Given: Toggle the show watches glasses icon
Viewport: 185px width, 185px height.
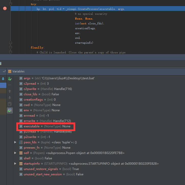Looking at the screenshot, I should [x=10, y=111].
